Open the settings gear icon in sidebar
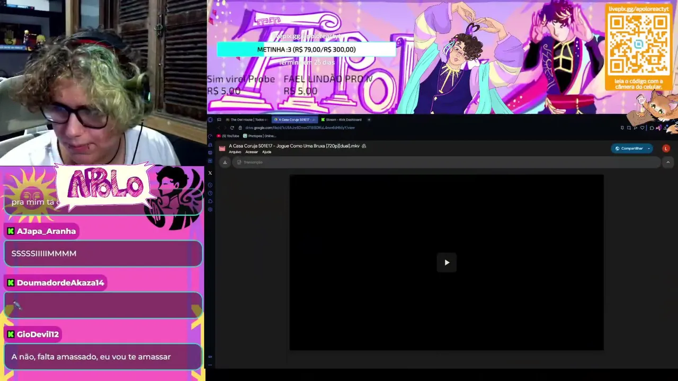This screenshot has height=381, width=678. point(210,210)
